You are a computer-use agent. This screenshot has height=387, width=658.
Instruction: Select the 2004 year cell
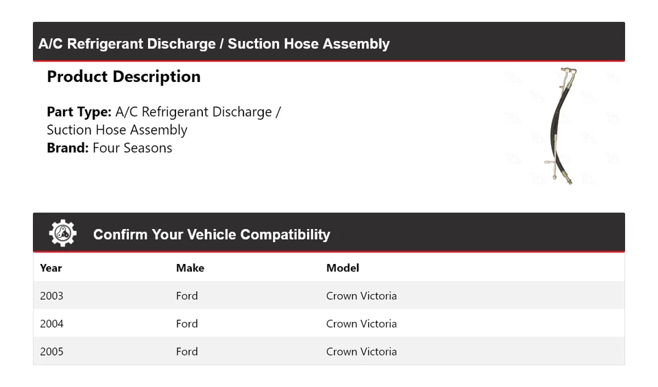(x=51, y=324)
